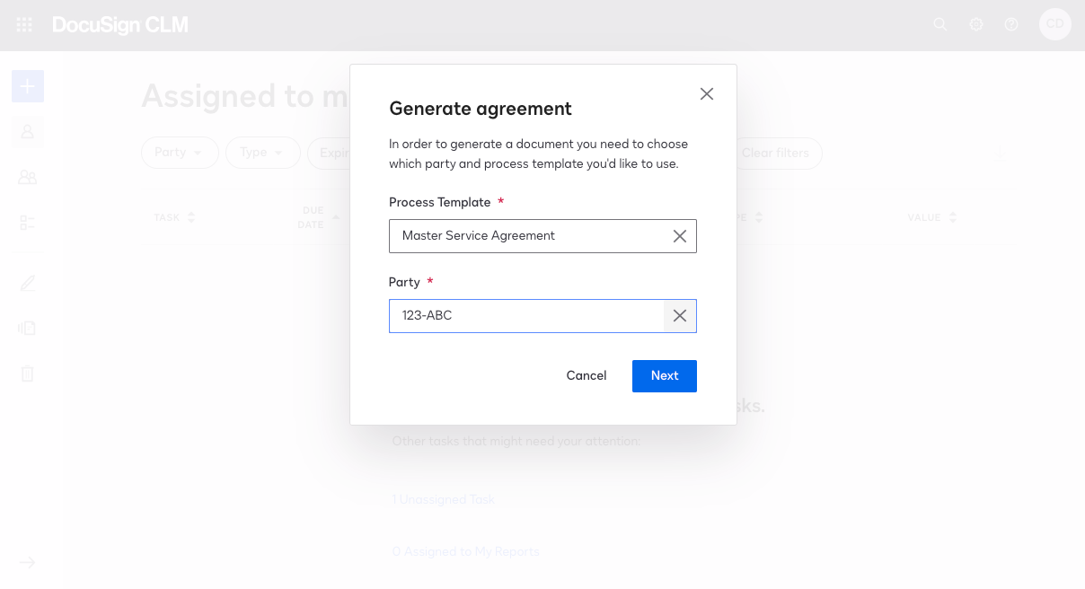Open the apps grid launcher

(23, 24)
